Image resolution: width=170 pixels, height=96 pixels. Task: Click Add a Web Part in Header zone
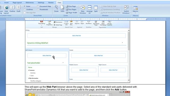click(98, 55)
